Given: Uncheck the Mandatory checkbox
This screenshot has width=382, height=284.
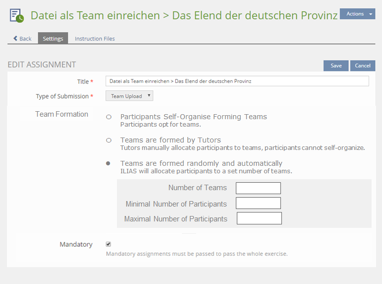Looking at the screenshot, I should (109, 244).
